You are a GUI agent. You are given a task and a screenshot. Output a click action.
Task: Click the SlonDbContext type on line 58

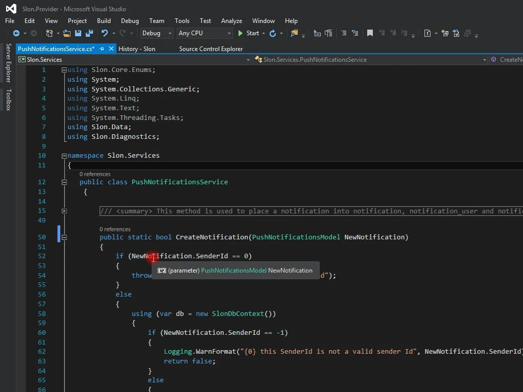click(x=238, y=314)
